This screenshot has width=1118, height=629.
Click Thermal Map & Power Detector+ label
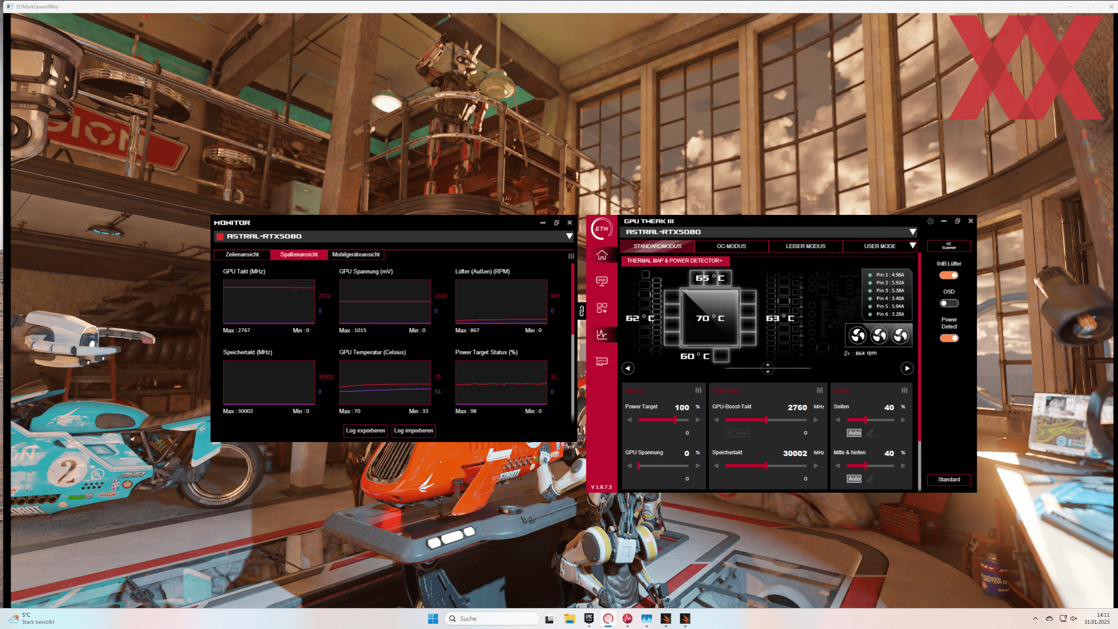pyautogui.click(x=674, y=261)
